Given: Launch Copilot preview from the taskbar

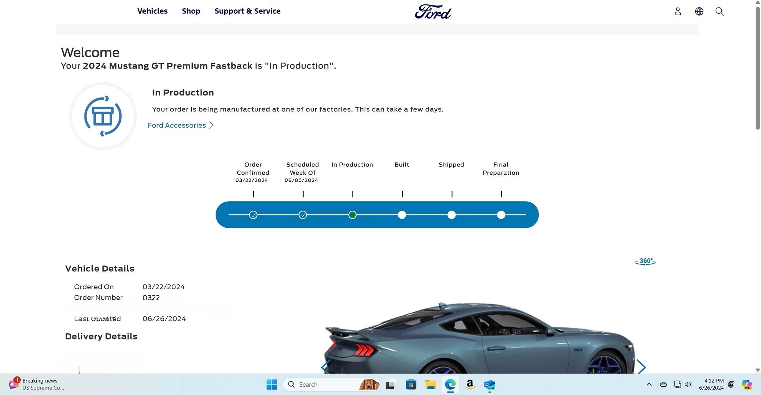Looking at the screenshot, I should [747, 384].
